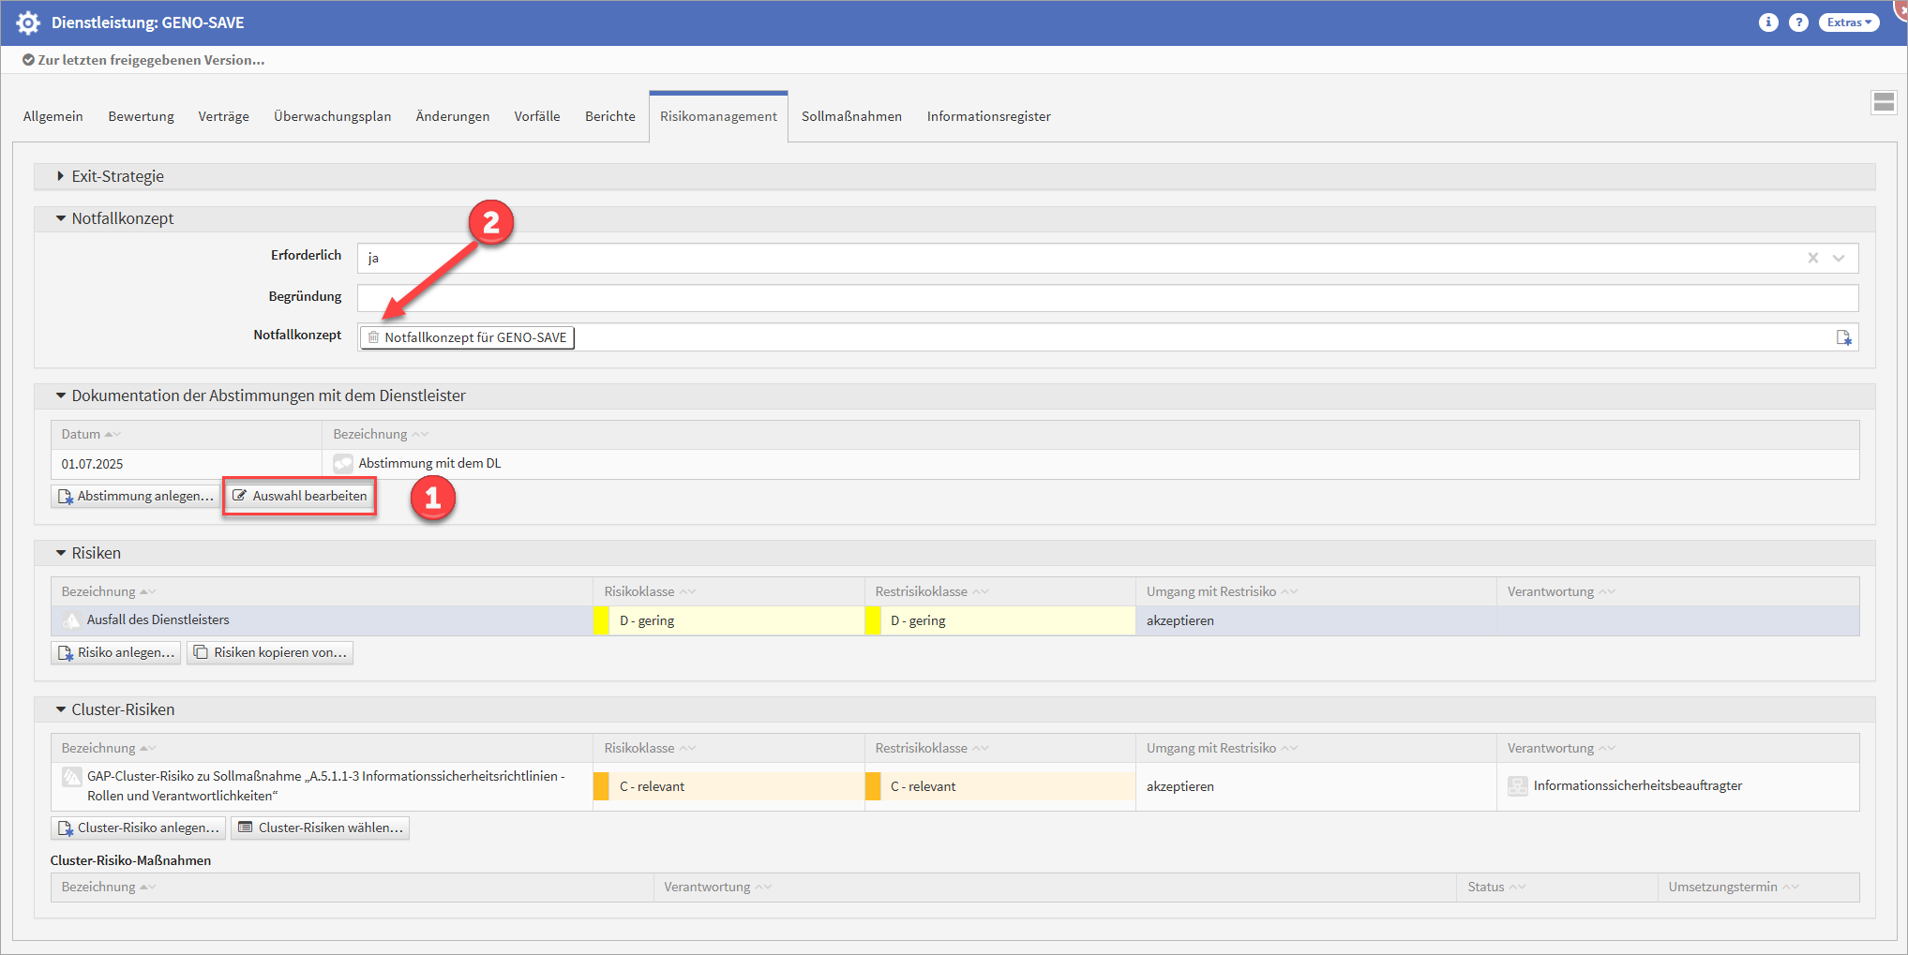Image resolution: width=1908 pixels, height=955 pixels.
Task: Clear the Erforderlich field with X icon
Action: tap(1812, 258)
